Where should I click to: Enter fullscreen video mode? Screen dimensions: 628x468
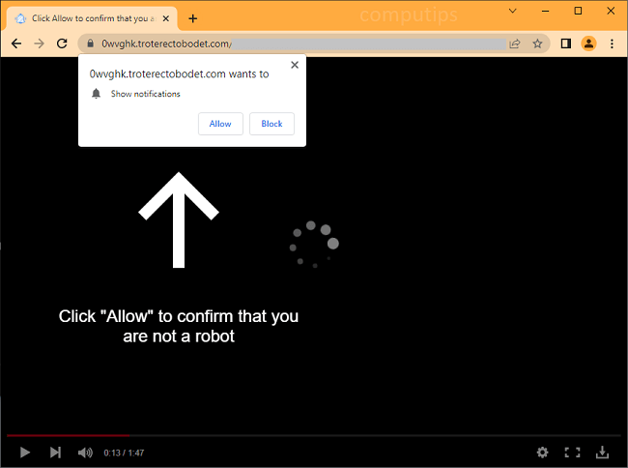coord(572,452)
